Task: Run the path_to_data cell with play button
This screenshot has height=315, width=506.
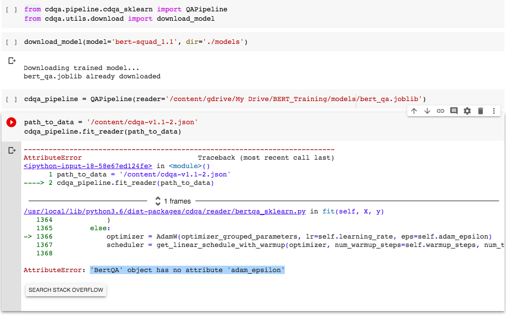Action: 11,122
